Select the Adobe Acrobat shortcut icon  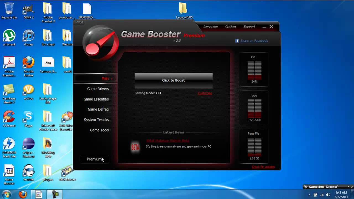tap(9, 67)
